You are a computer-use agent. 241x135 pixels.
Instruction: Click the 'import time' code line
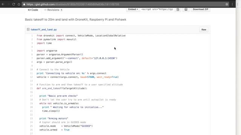point(44,43)
